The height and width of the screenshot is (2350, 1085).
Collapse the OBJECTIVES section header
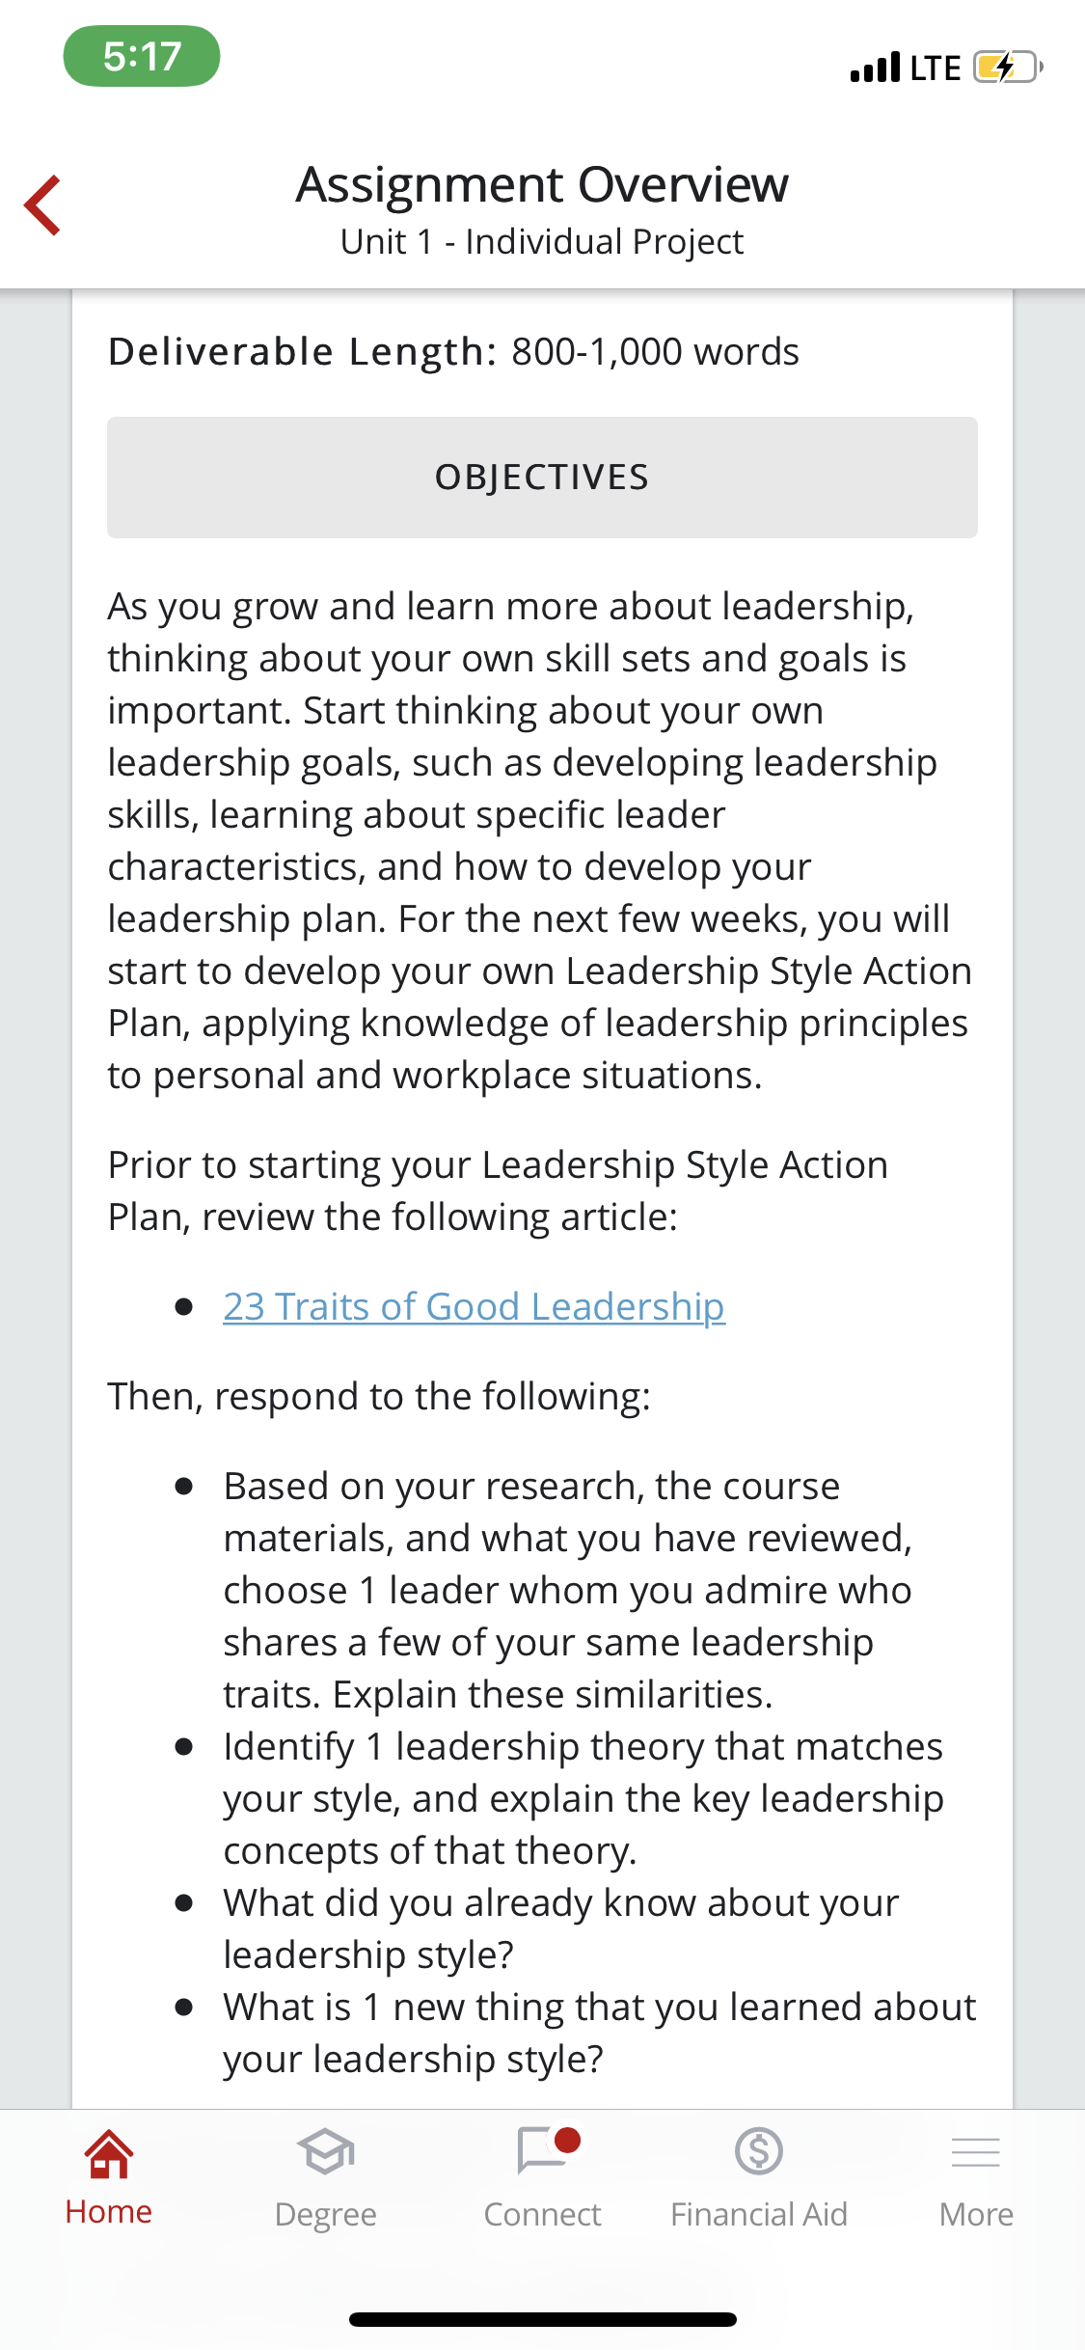pyautogui.click(x=542, y=478)
